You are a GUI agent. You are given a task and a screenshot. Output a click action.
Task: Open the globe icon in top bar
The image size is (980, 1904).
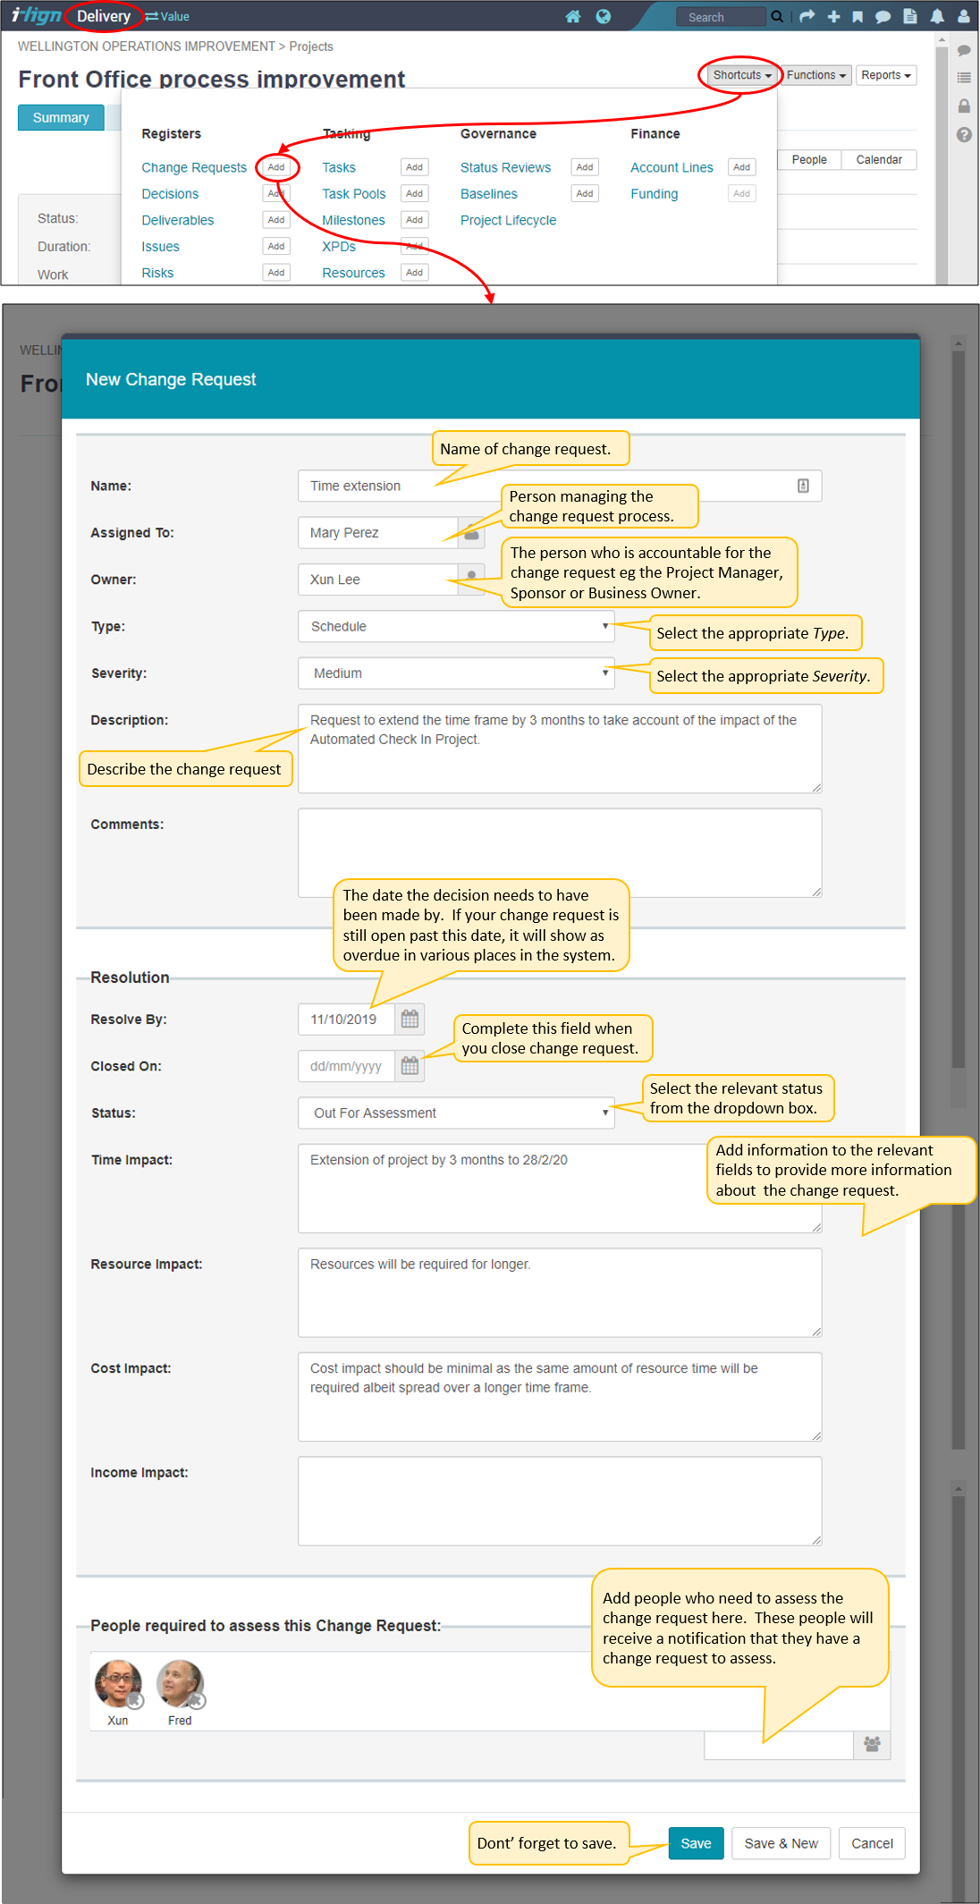(x=604, y=16)
